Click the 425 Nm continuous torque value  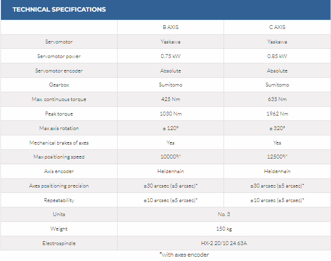[x=170, y=100]
